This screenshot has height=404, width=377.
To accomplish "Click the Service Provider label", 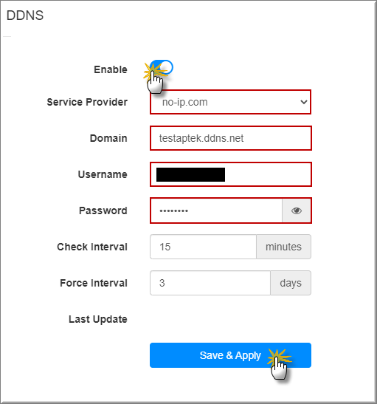I will [x=87, y=102].
